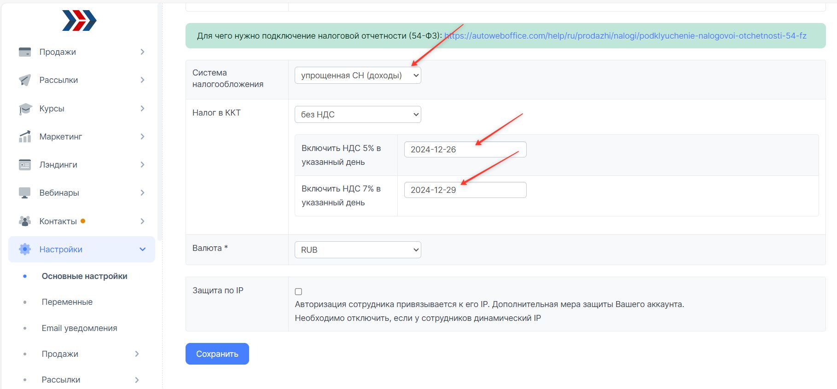Enable the Защита по IP checkbox
This screenshot has height=389, width=837.
pos(298,291)
